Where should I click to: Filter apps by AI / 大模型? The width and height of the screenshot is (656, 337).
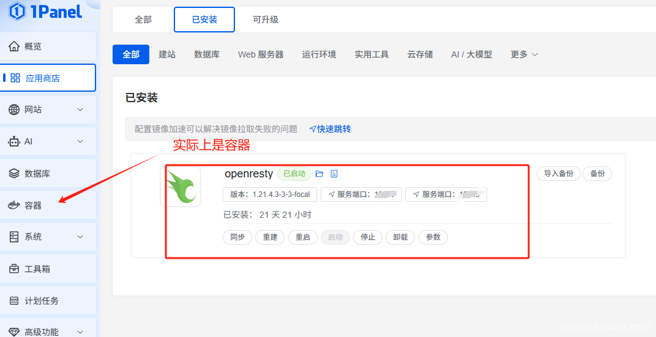tap(471, 54)
